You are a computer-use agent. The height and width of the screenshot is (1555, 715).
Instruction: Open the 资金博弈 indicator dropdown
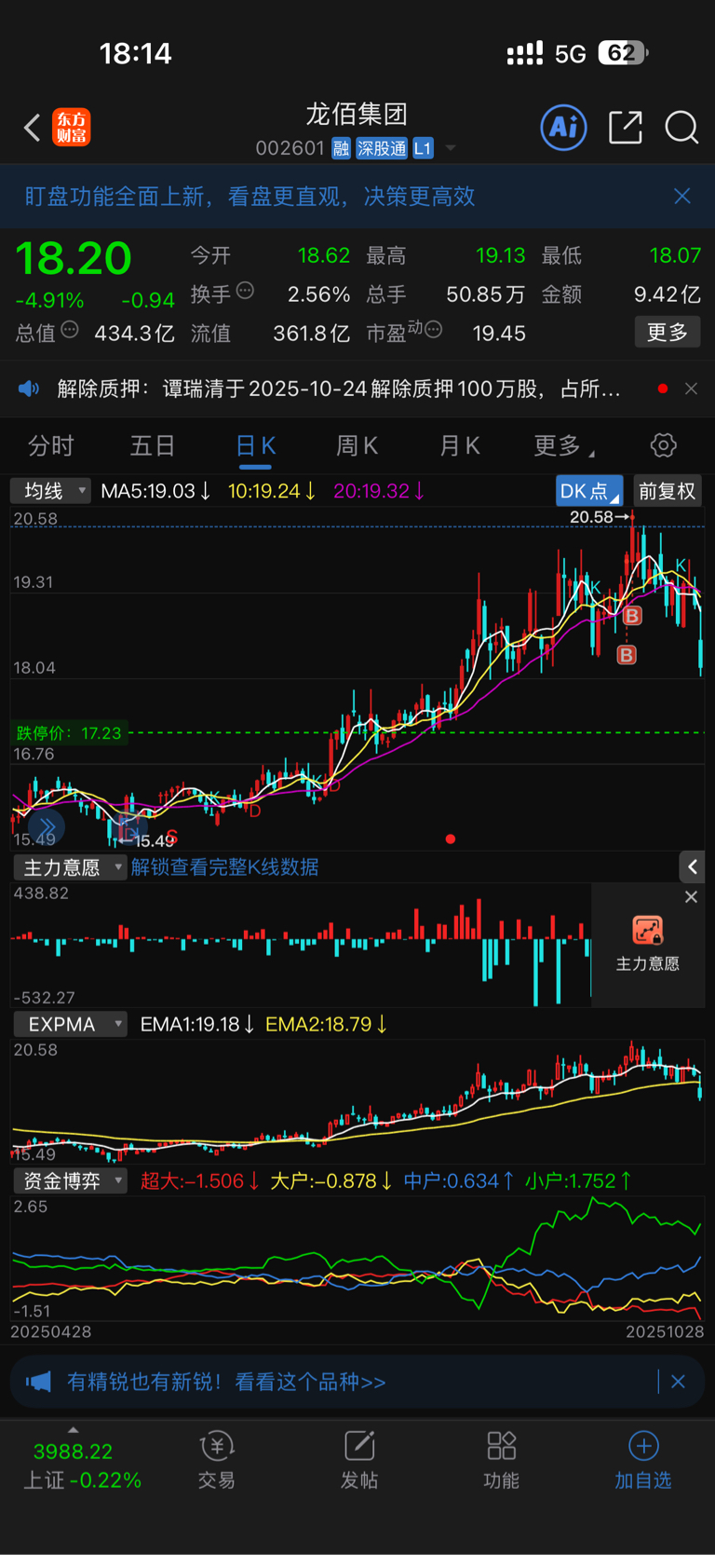[70, 1180]
